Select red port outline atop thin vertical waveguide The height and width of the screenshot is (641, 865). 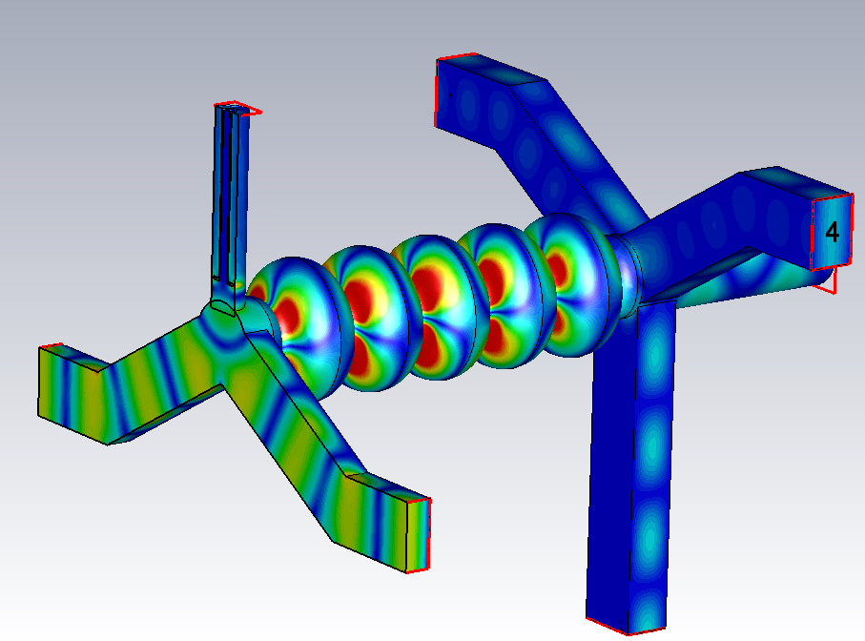[238, 108]
